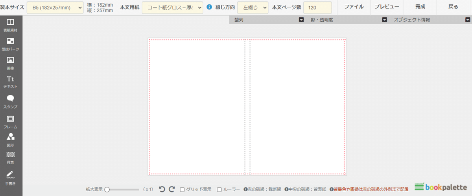
Task: Enable the グリッド表示 grid checkbox
Action: click(x=183, y=190)
